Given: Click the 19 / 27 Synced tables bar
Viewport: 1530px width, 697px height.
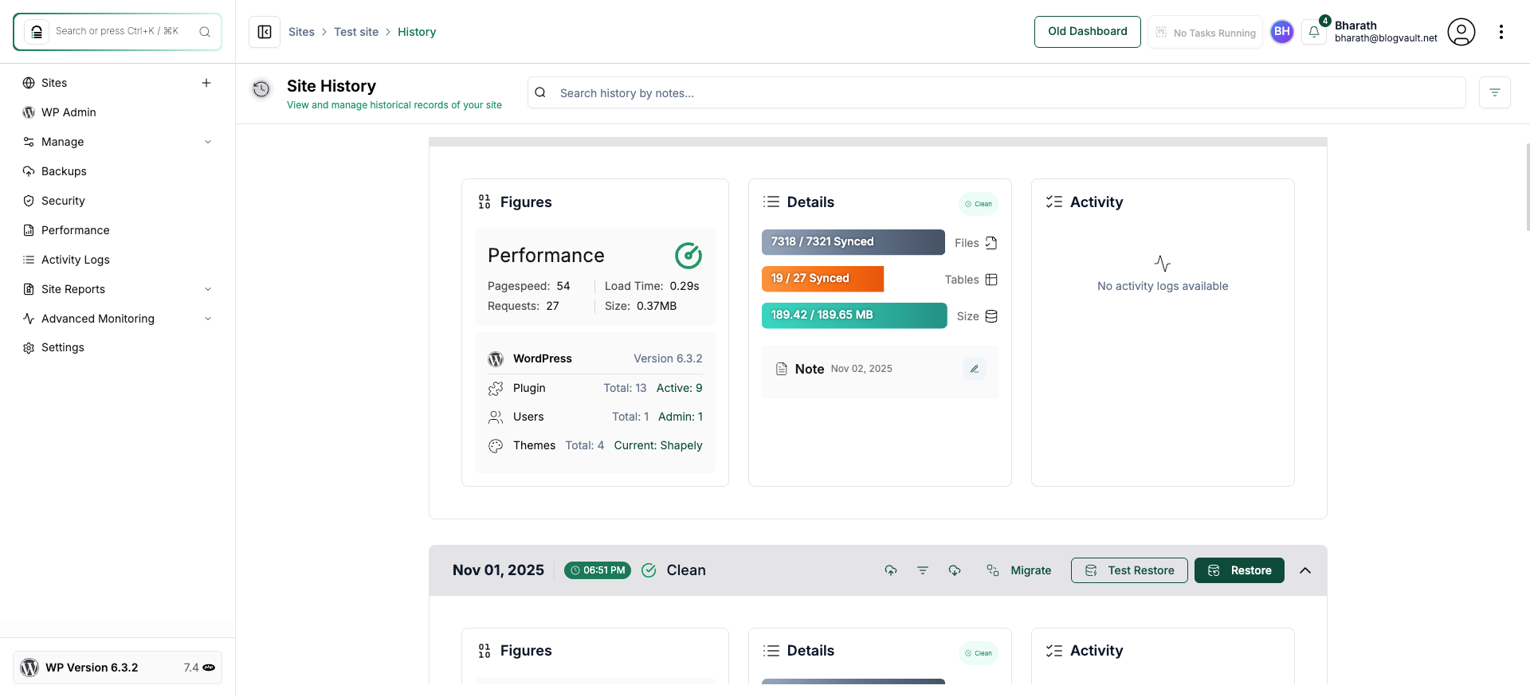Looking at the screenshot, I should (822, 279).
